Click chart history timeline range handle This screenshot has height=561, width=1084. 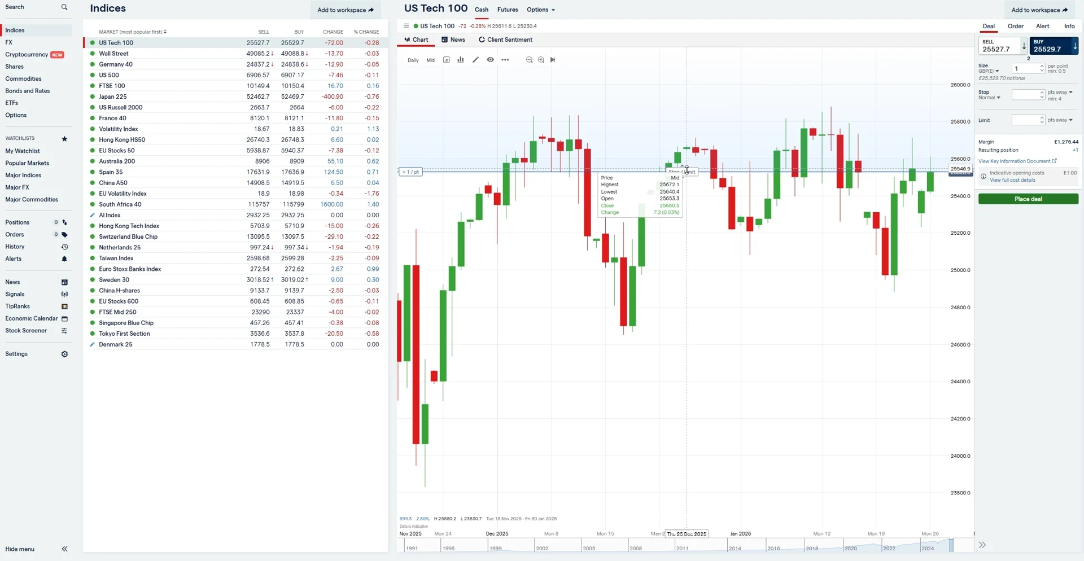pos(951,545)
